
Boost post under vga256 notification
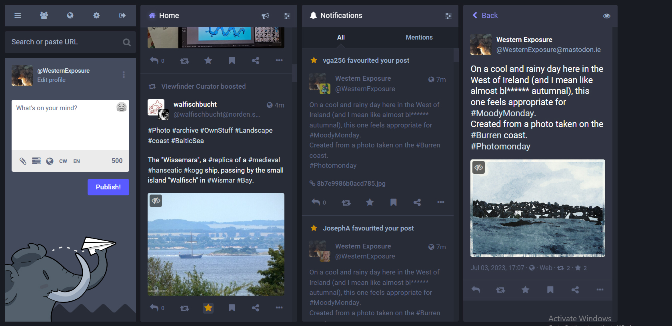(x=346, y=203)
